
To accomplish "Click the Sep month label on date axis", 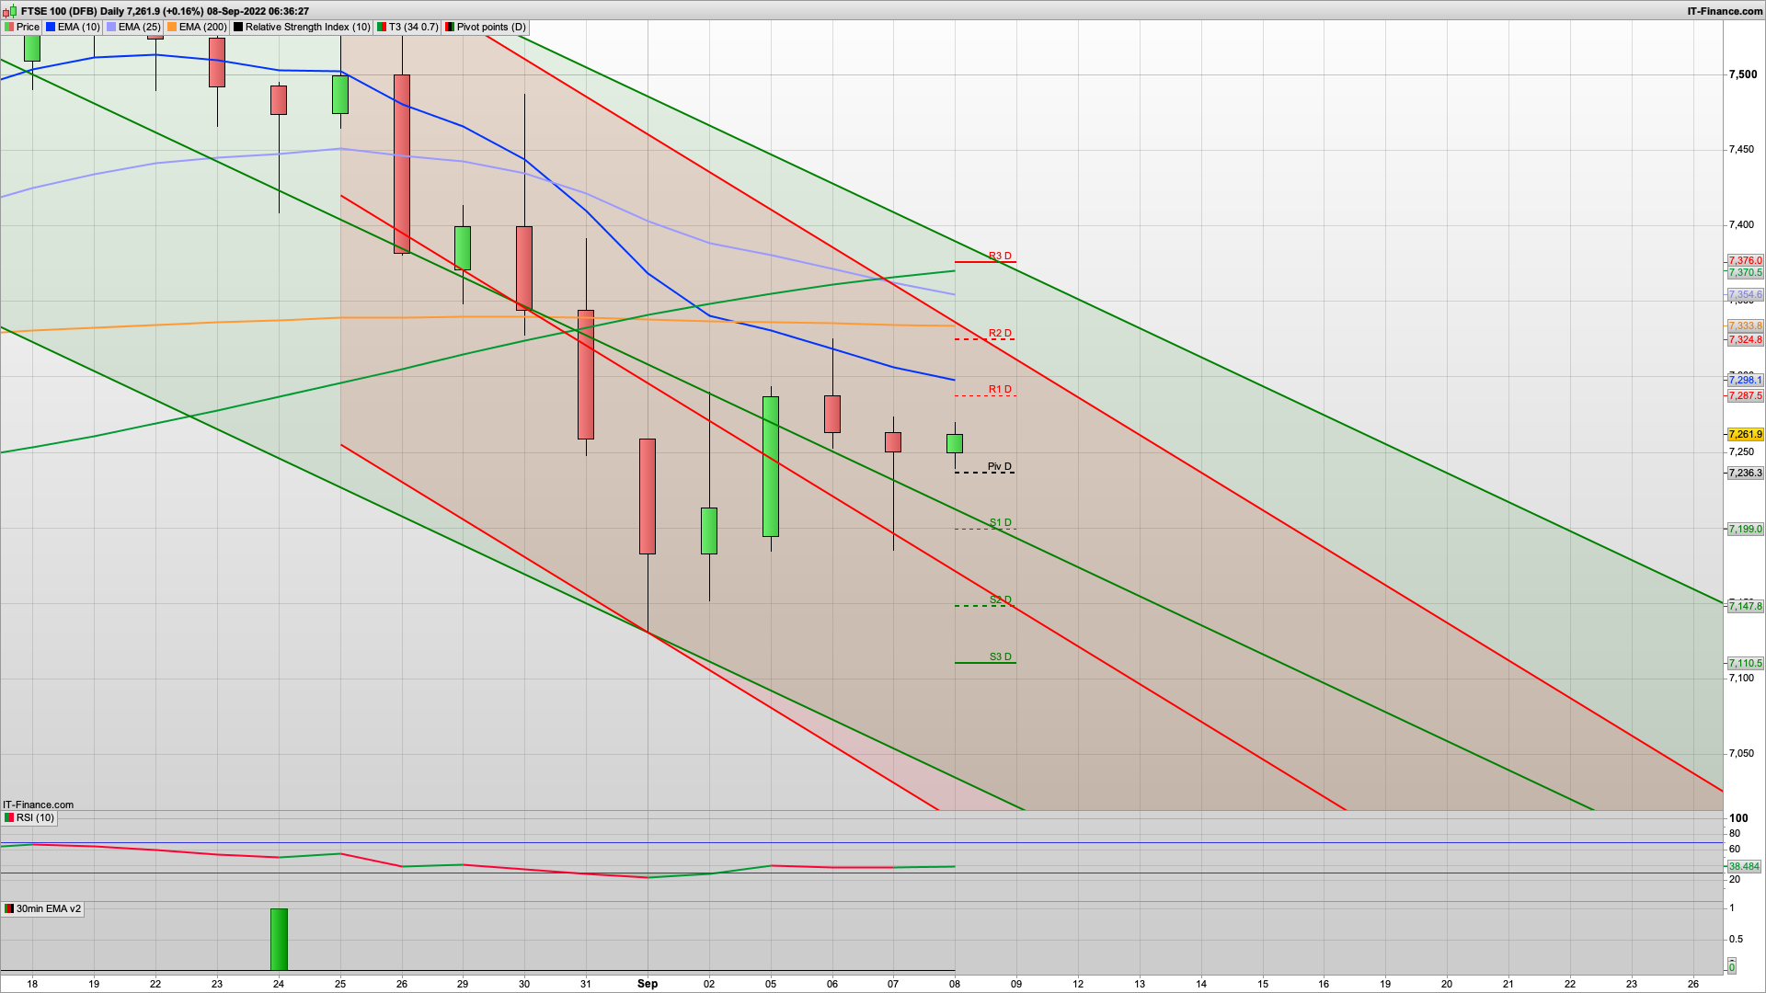I will point(648,984).
